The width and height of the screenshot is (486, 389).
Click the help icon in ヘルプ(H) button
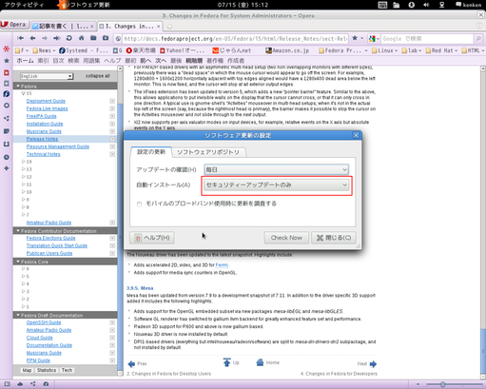click(x=138, y=238)
